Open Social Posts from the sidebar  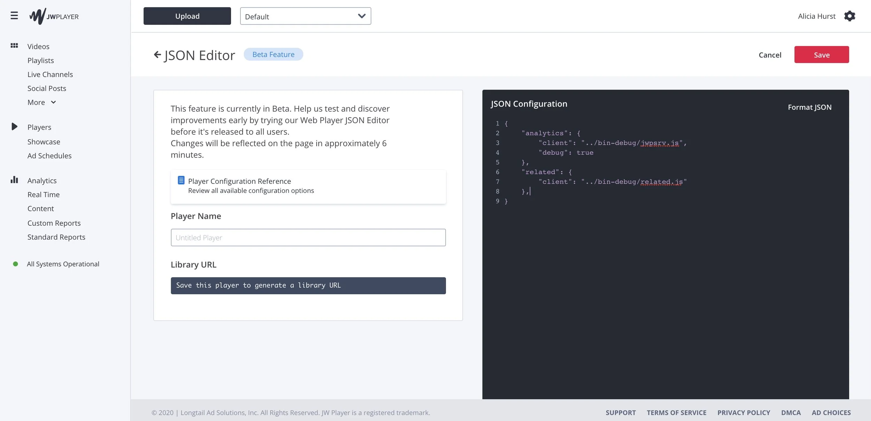pos(47,88)
